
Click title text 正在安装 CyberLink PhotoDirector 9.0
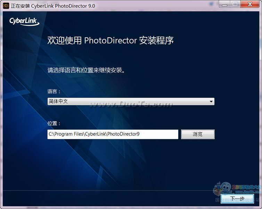[x=53, y=6]
